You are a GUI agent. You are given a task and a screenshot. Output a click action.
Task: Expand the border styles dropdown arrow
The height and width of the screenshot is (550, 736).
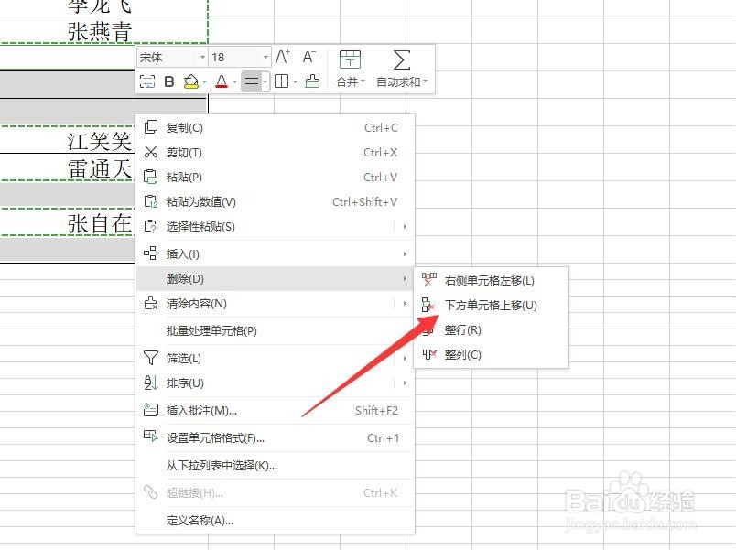coord(295,82)
